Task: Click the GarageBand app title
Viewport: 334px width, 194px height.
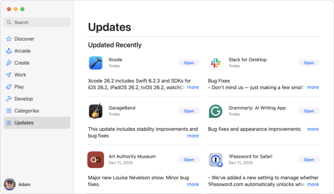Action: (x=122, y=108)
